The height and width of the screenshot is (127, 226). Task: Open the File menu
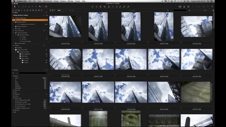coord(30,1)
